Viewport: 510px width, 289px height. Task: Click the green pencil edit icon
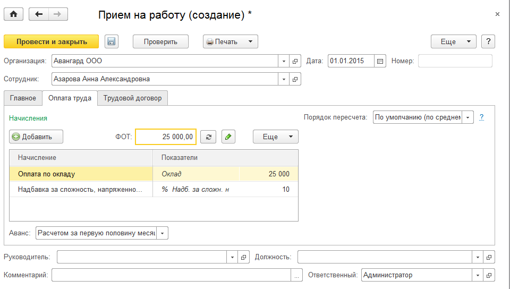[228, 137]
